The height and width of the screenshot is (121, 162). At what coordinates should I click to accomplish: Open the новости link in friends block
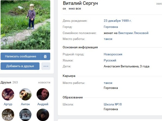pos(44,83)
